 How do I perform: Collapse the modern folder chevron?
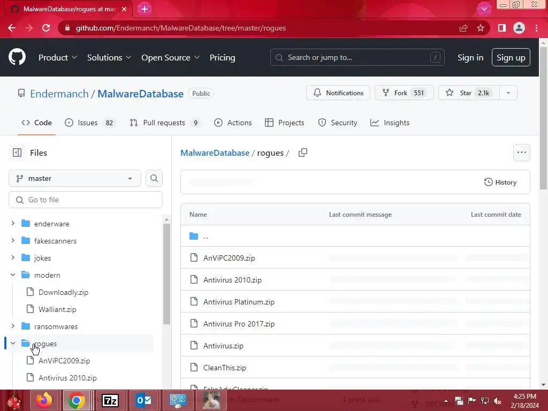pyautogui.click(x=13, y=275)
